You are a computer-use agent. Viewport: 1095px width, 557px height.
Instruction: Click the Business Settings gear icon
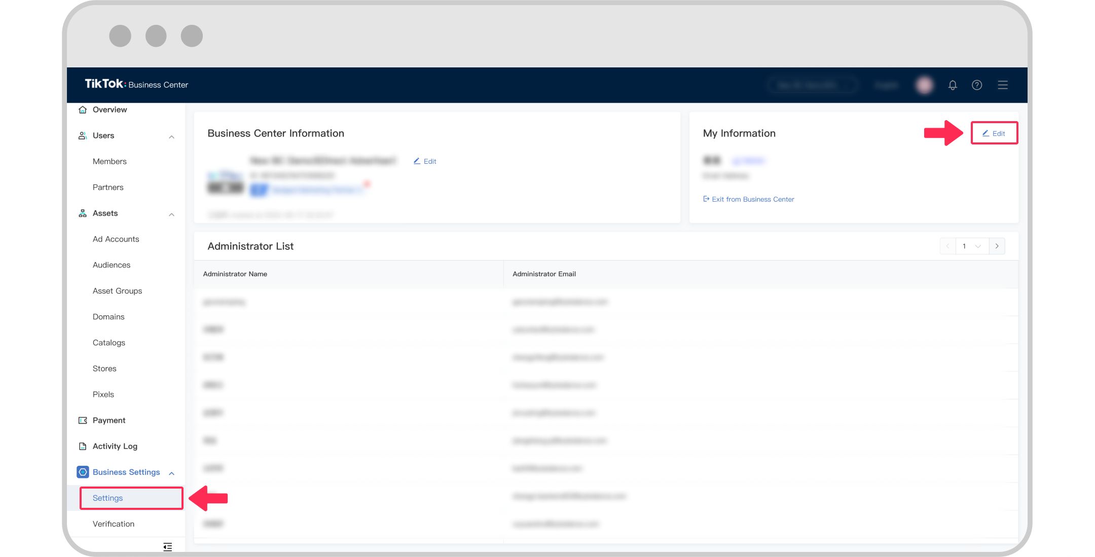click(x=83, y=472)
